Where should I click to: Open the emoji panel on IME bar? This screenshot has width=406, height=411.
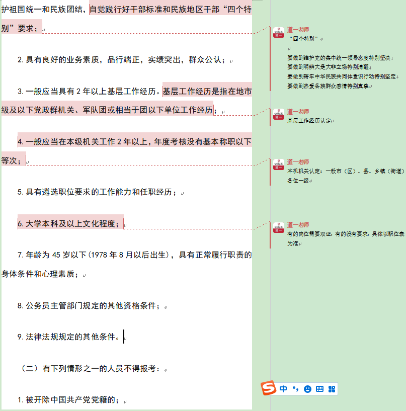(x=307, y=389)
